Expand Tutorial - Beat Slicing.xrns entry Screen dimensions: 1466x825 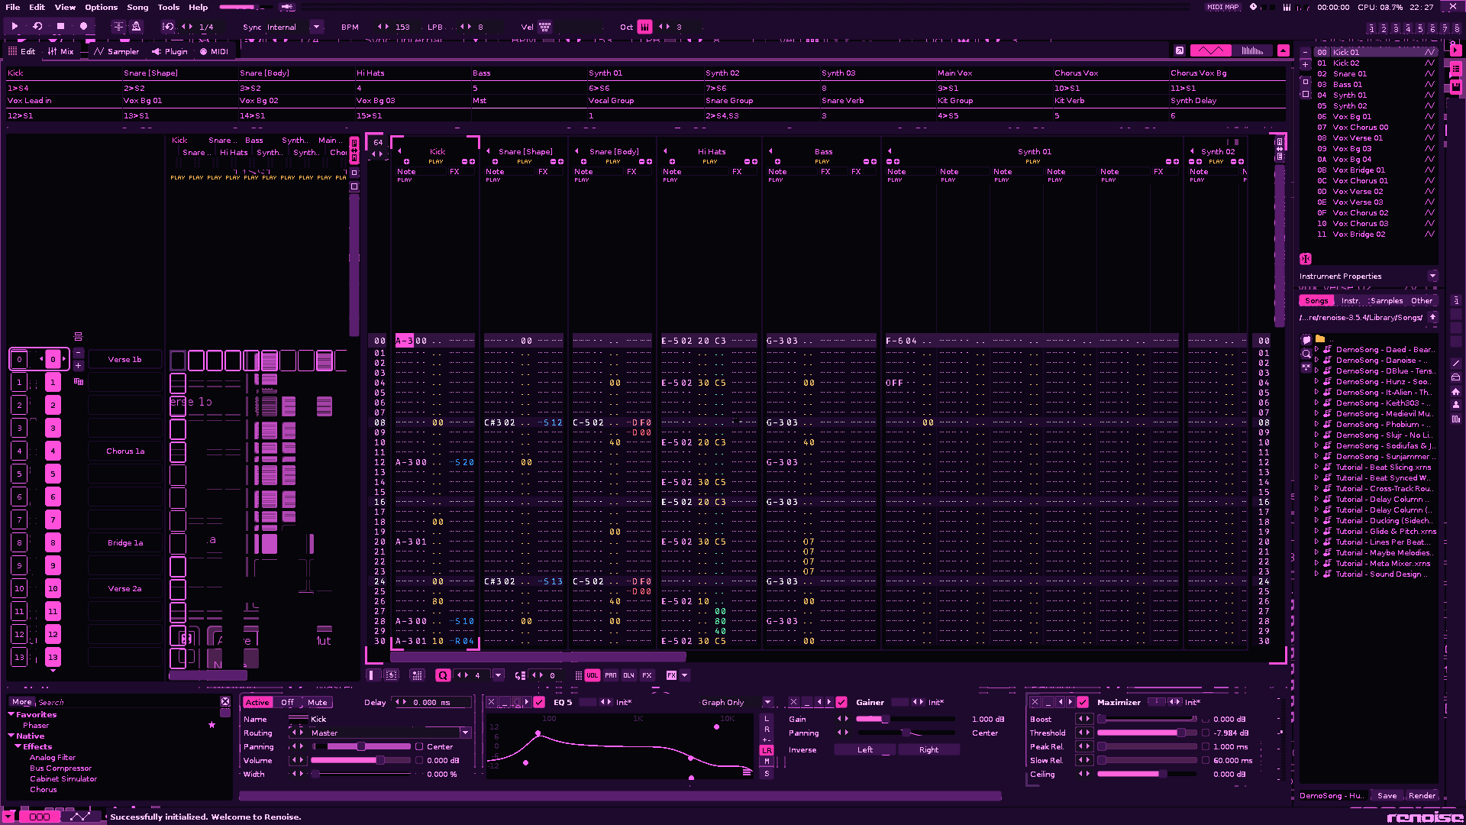point(1316,467)
